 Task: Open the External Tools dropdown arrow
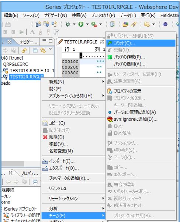coord(101,24)
